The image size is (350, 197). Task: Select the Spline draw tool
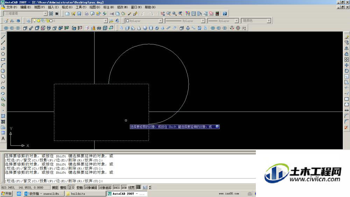(3, 82)
